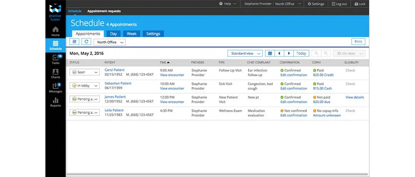
Task: Open James Patient's name link
Action: (115, 97)
